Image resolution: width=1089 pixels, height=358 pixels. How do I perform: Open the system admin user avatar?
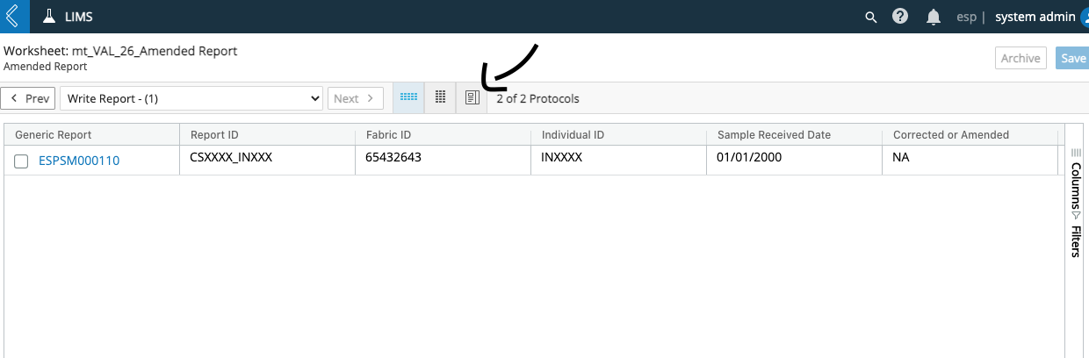point(1081,17)
